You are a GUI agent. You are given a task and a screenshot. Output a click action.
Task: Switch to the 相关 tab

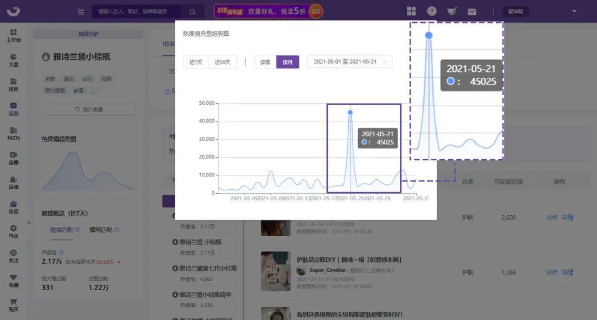pyautogui.click(x=169, y=44)
